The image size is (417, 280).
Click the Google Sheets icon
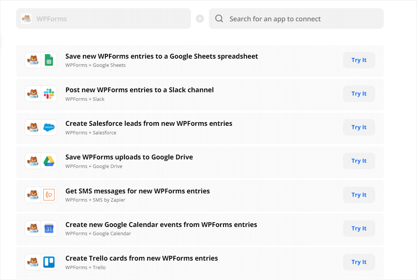[49, 60]
